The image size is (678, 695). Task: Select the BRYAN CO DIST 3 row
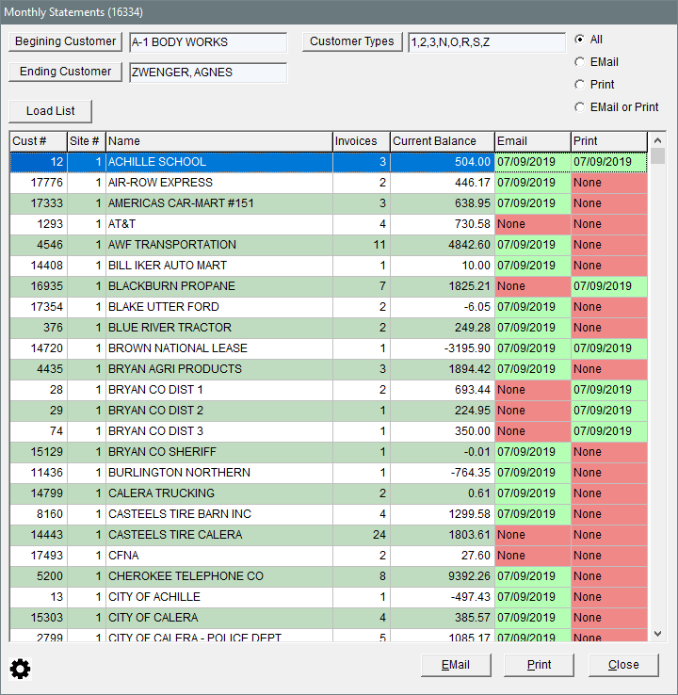click(329, 431)
